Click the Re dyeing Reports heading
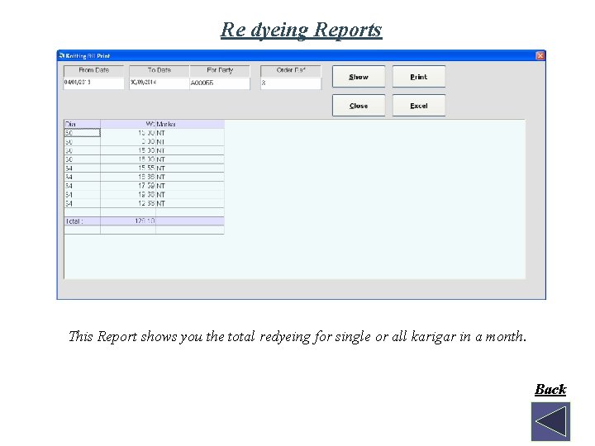595x446 pixels. [x=301, y=30]
